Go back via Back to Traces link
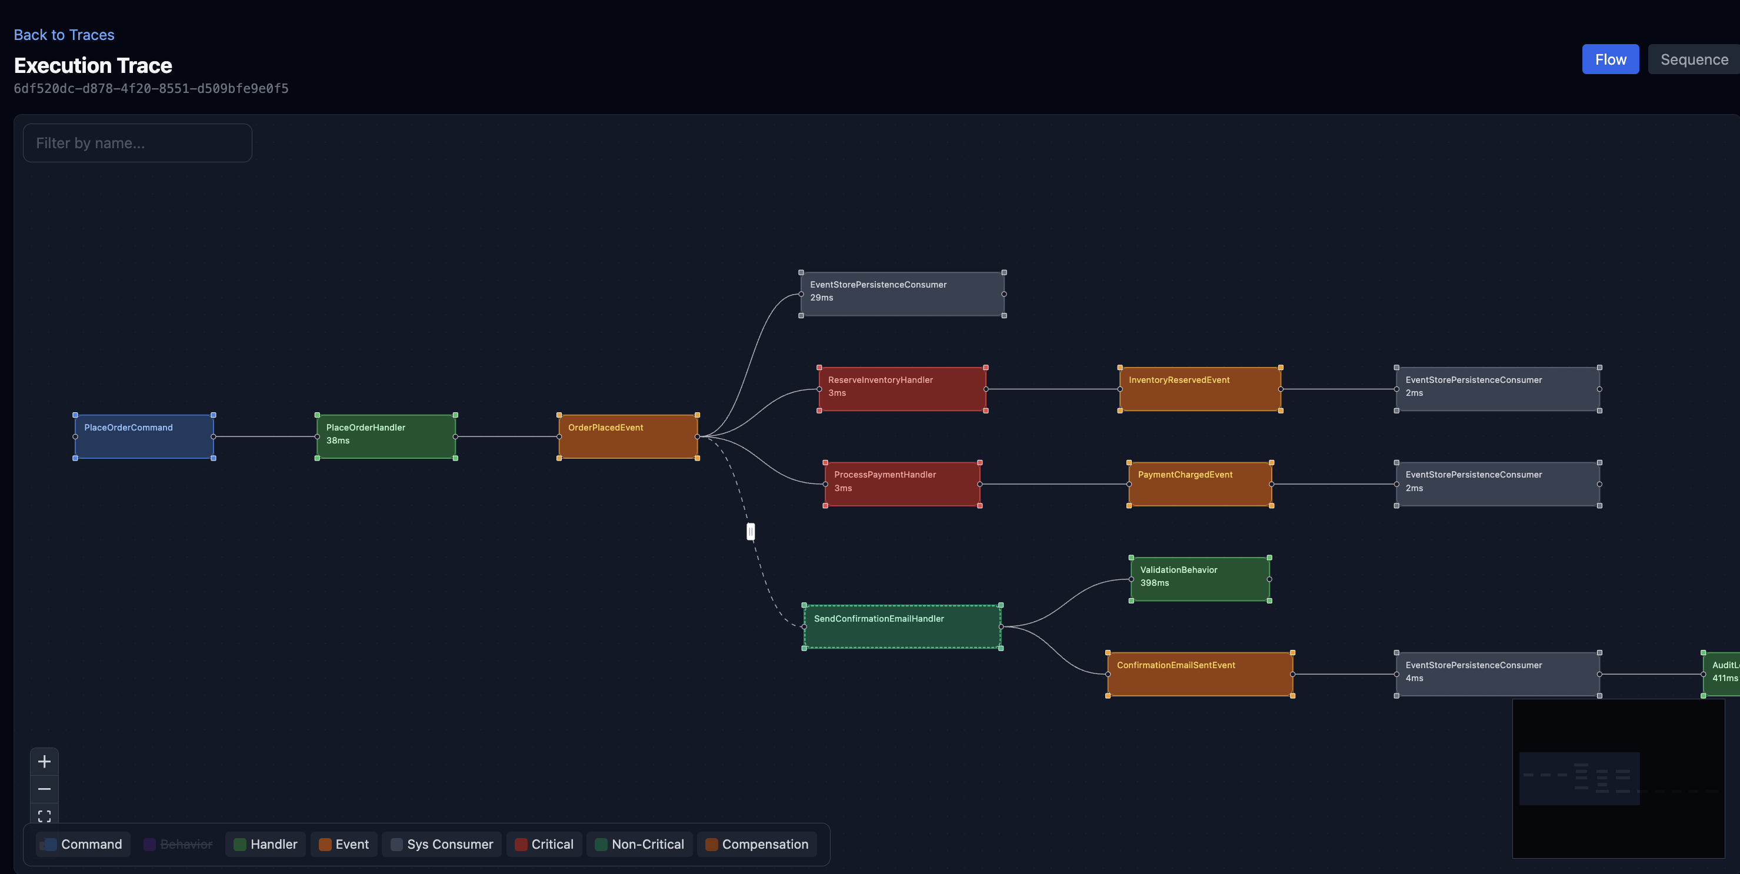This screenshot has height=874, width=1740. tap(64, 35)
